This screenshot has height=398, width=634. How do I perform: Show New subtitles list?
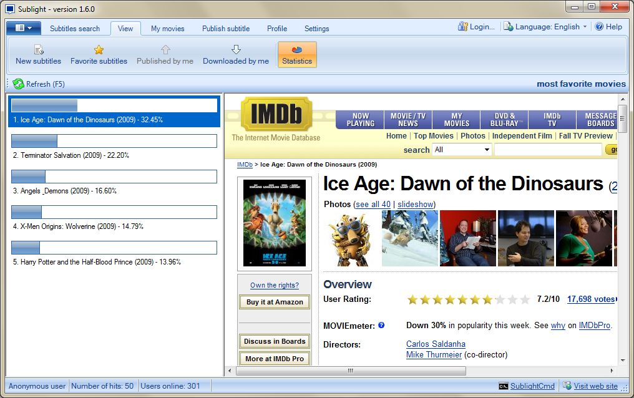click(x=39, y=55)
